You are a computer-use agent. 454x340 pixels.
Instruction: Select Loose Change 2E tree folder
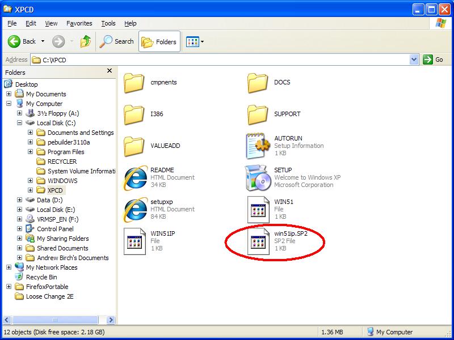tap(49, 296)
